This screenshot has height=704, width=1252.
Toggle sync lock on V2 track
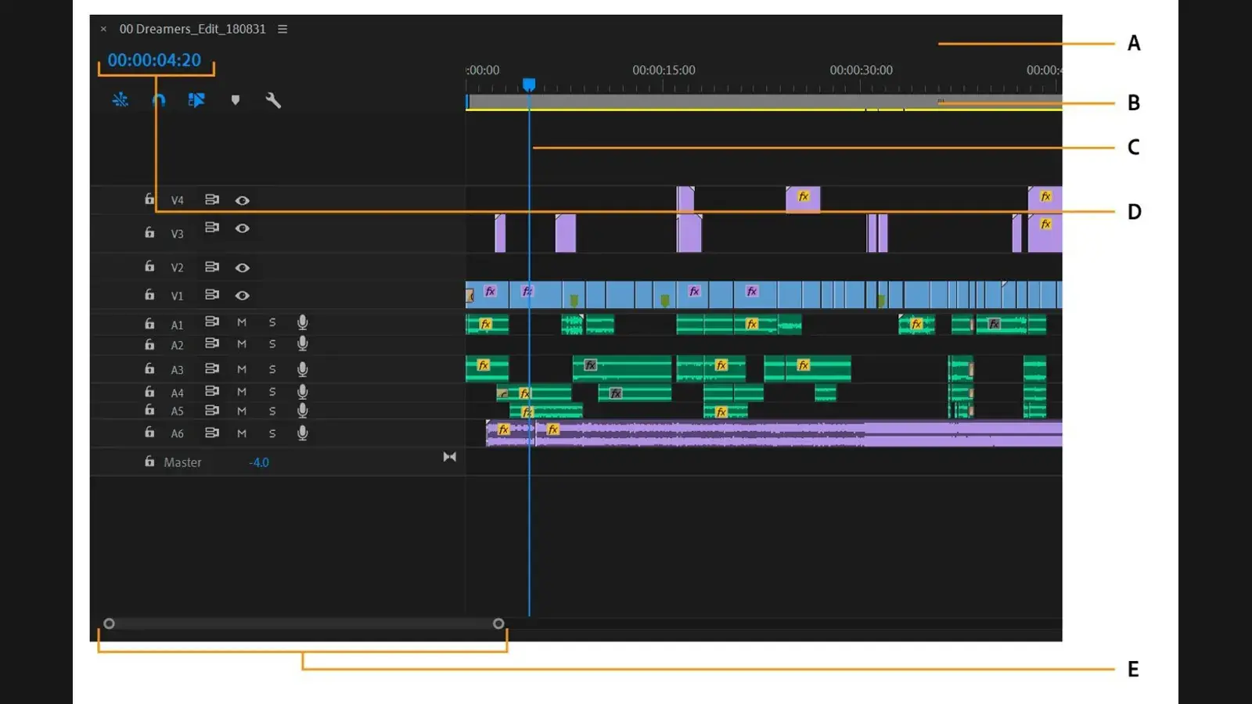tap(212, 267)
